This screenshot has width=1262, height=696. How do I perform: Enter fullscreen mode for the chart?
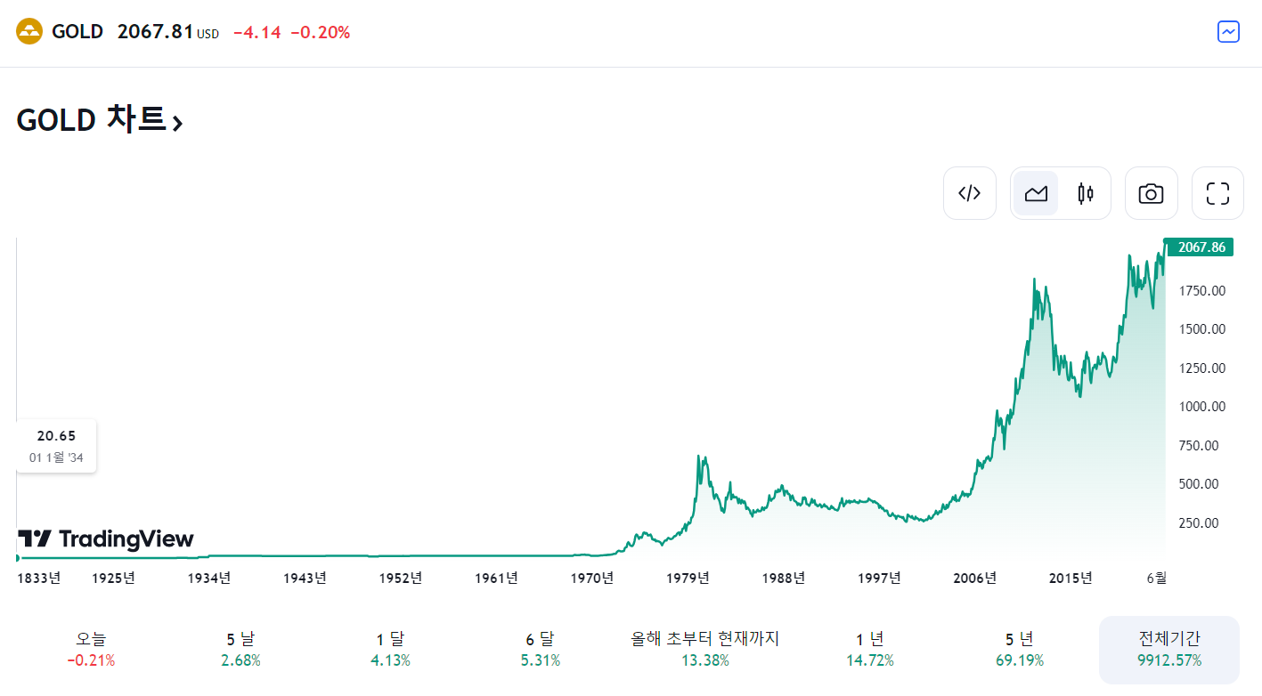coord(1217,192)
